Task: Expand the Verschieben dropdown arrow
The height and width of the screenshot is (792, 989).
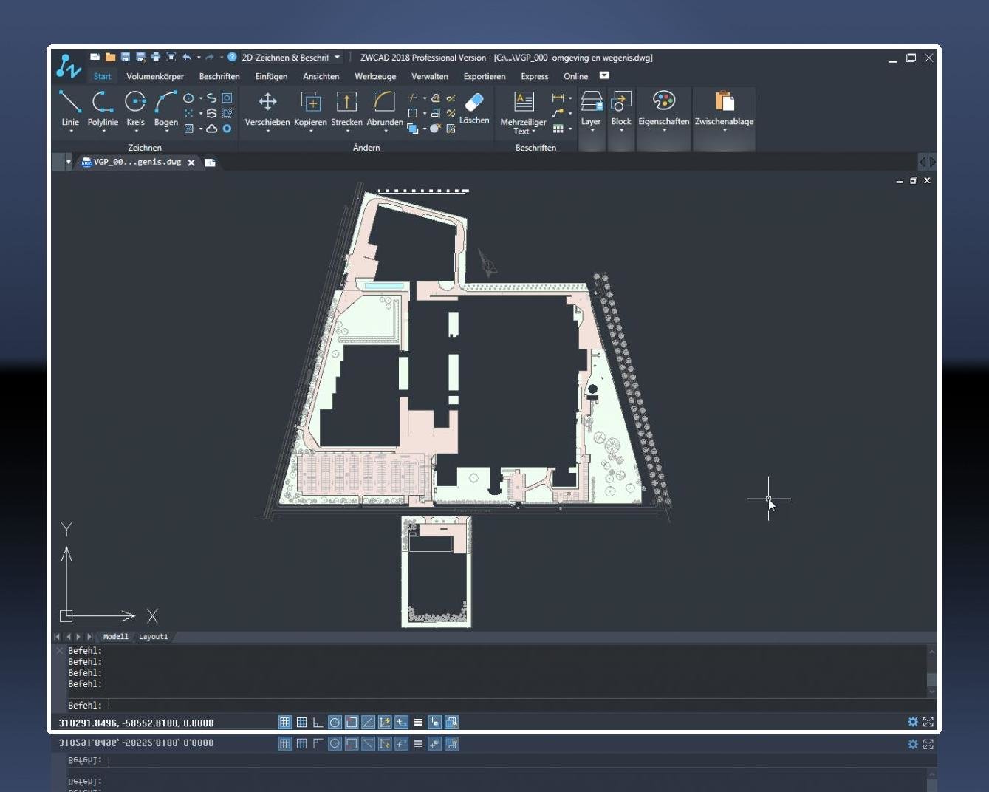Action: [267, 131]
